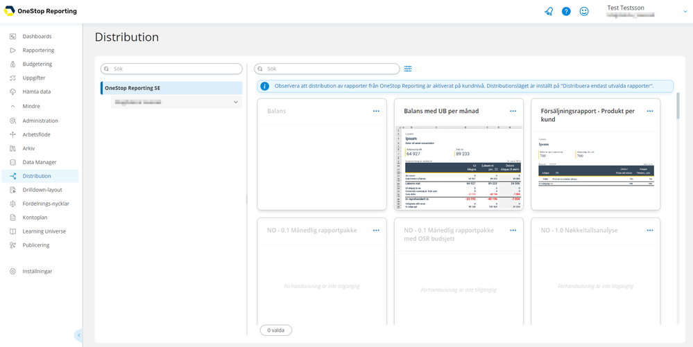Click the left company search field
Viewport: 693px width, 347px height.
(171, 69)
